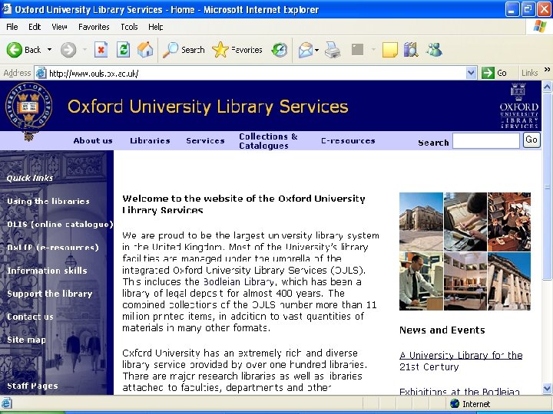Open the Staff Pages link
This screenshot has width=553, height=414.
[32, 386]
